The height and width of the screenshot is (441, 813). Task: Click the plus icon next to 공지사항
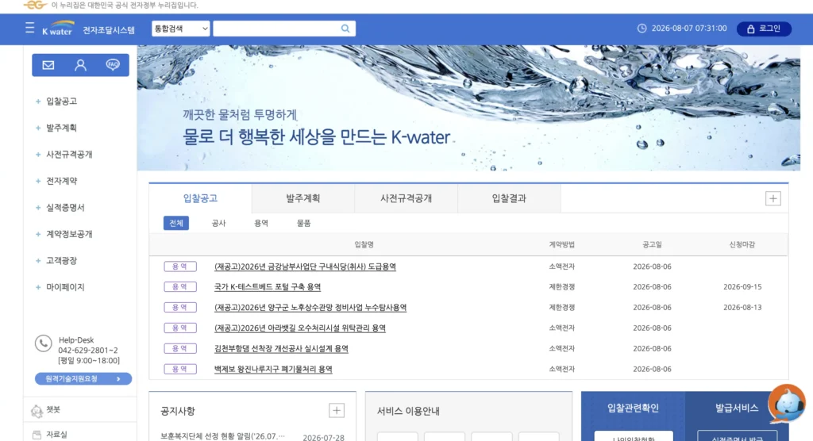tap(337, 410)
